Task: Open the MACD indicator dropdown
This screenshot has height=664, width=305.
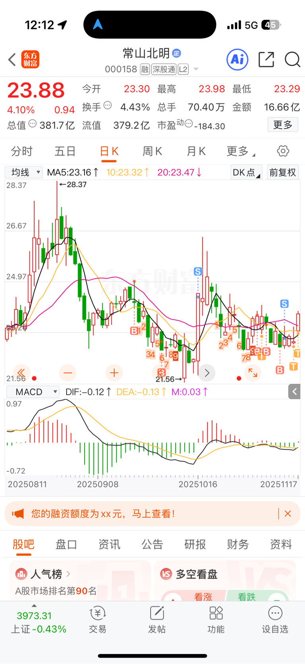Action: (x=33, y=392)
